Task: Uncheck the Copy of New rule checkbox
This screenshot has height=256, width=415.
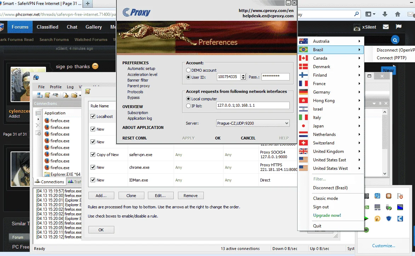Action: tap(93, 155)
